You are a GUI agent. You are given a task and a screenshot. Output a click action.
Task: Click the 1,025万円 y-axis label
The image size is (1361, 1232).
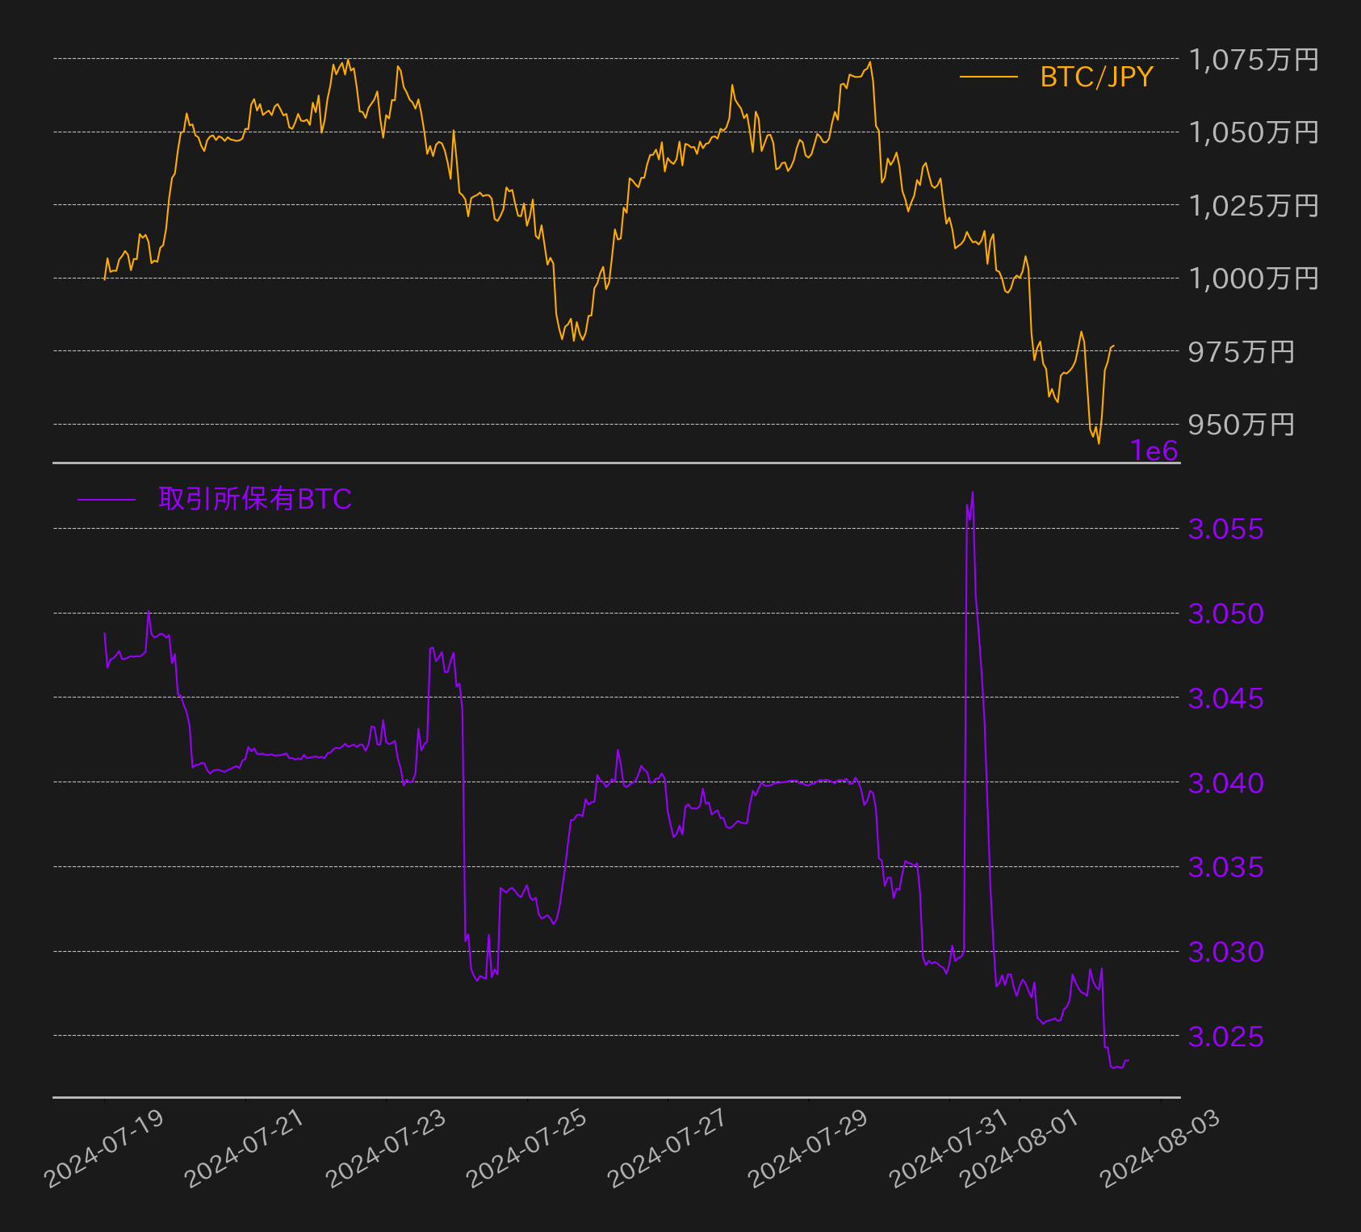(x=1254, y=205)
